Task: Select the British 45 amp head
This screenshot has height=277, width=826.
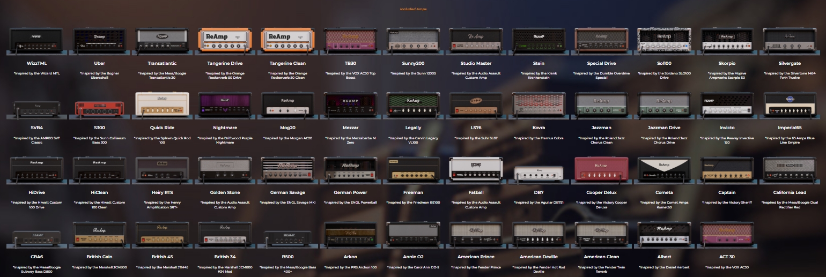Action: [162, 234]
